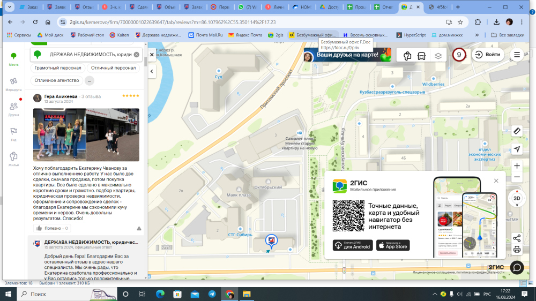Click the search field with ДЕРЖАВА НЕДВИЖИМОСТЬ
The height and width of the screenshot is (301, 536).
coord(86,54)
